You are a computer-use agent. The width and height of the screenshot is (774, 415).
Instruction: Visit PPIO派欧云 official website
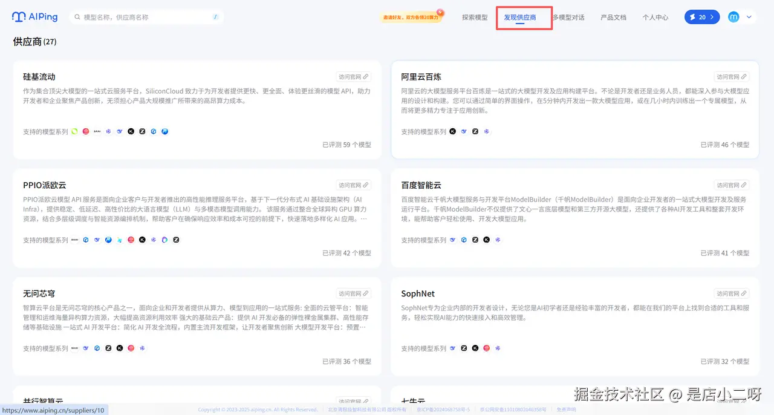coord(353,185)
